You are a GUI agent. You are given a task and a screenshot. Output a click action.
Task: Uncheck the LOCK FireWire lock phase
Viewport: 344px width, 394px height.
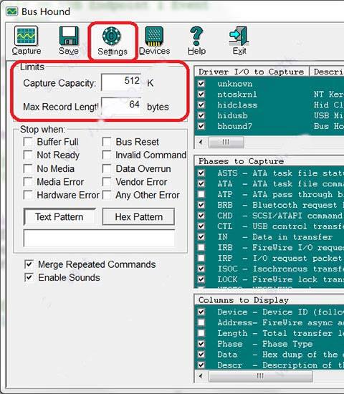point(201,279)
